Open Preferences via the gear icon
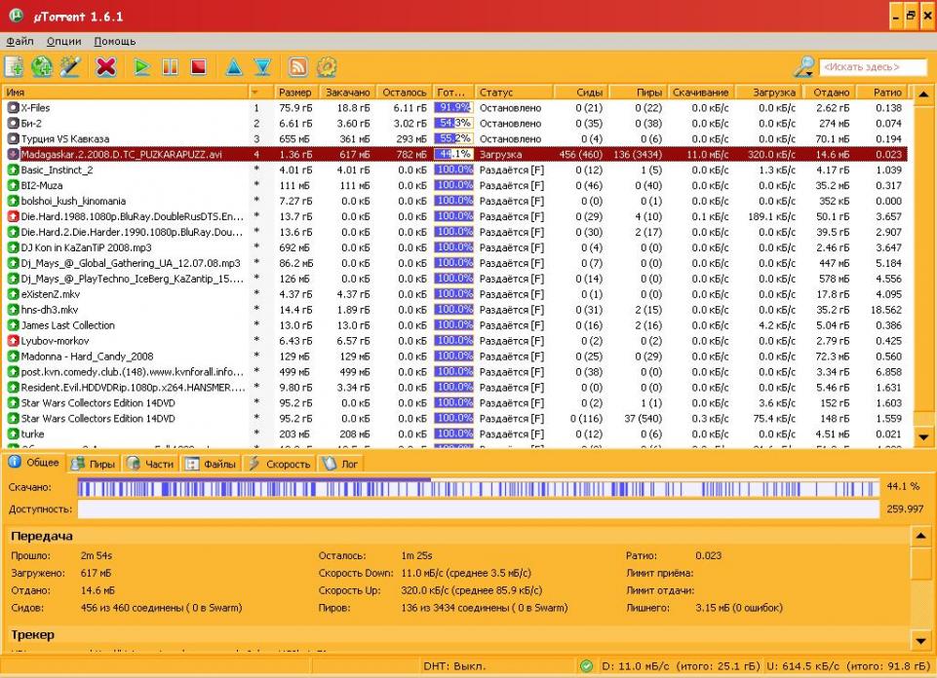This screenshot has width=937, height=678. [x=327, y=67]
